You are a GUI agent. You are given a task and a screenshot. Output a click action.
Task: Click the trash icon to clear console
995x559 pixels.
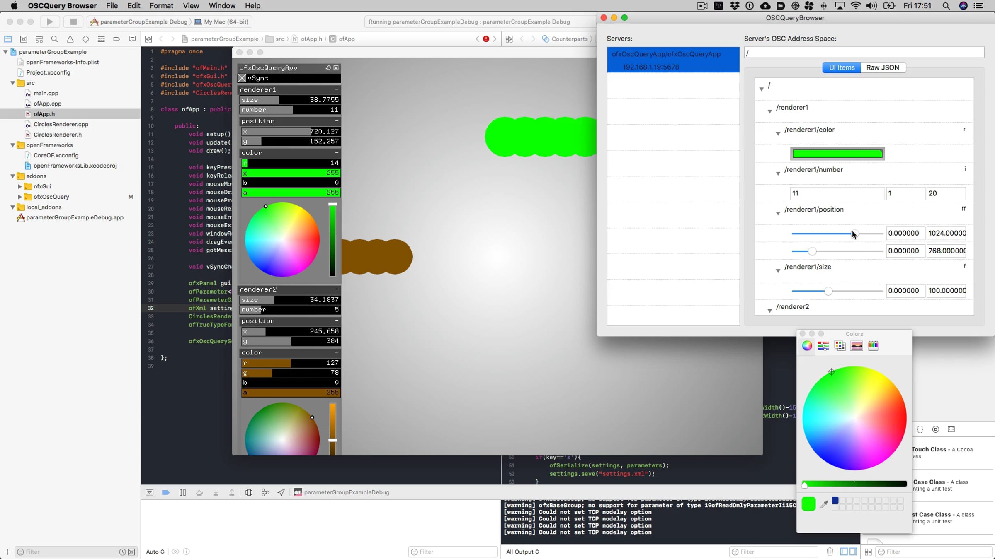click(x=830, y=552)
